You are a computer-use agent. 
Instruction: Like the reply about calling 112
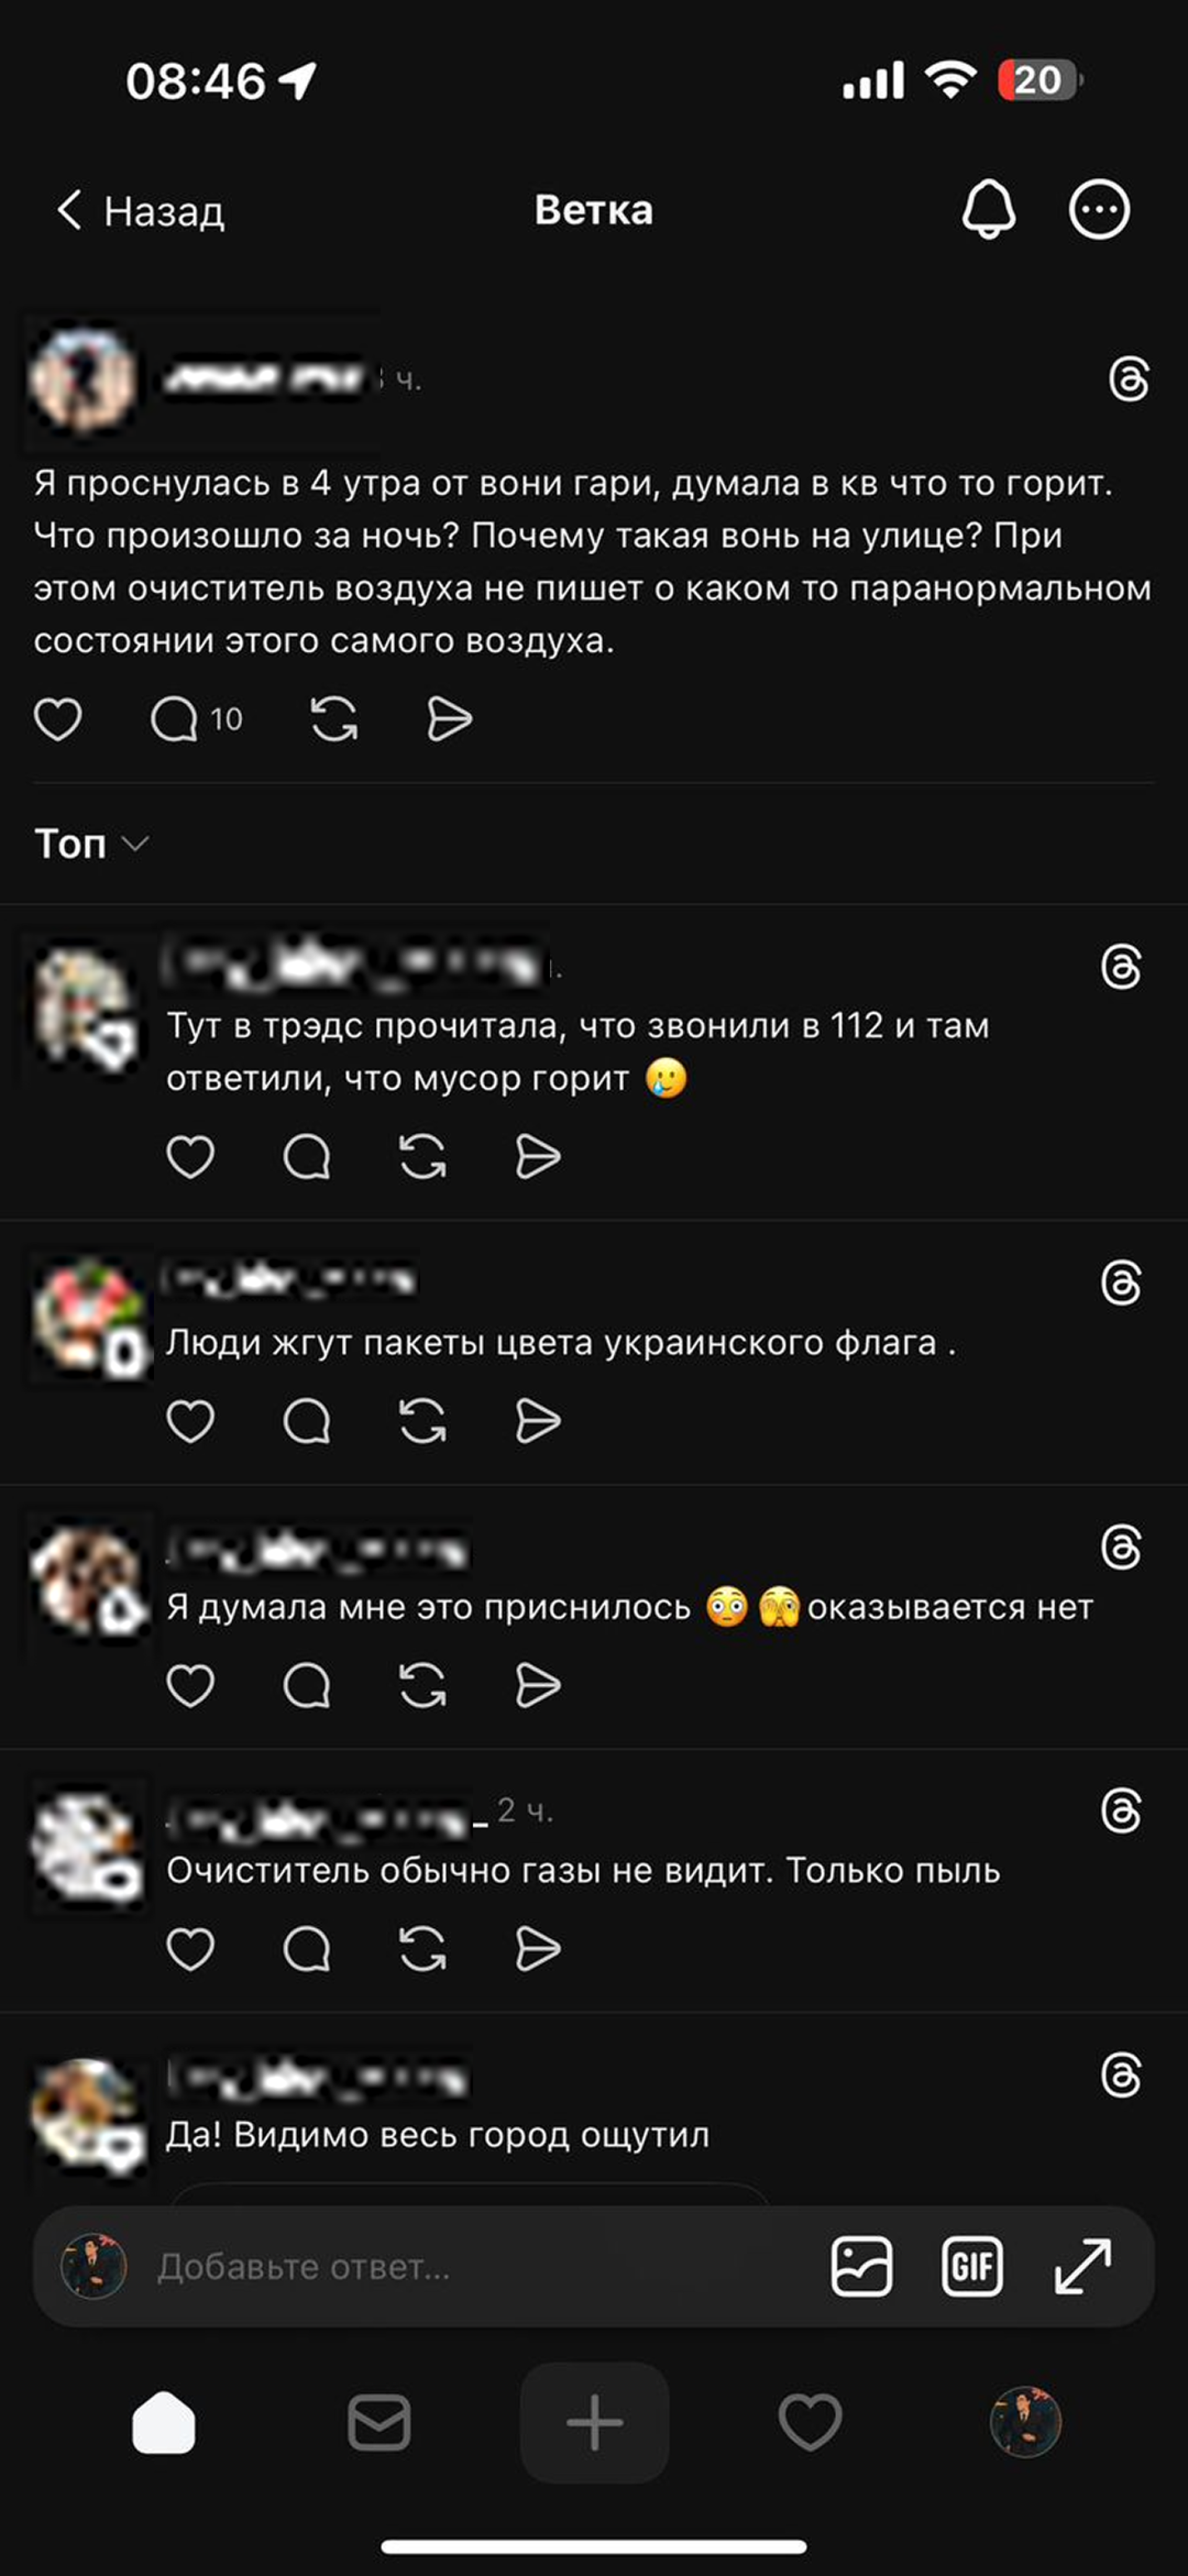pyautogui.click(x=190, y=1157)
